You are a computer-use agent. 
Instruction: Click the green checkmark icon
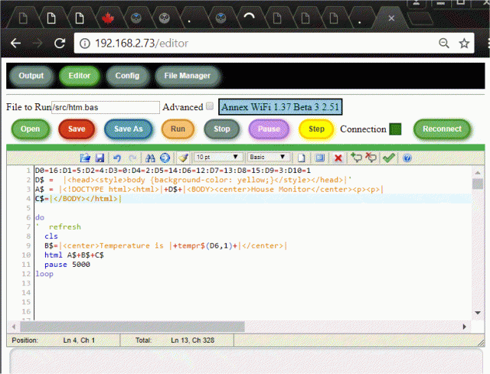389,158
